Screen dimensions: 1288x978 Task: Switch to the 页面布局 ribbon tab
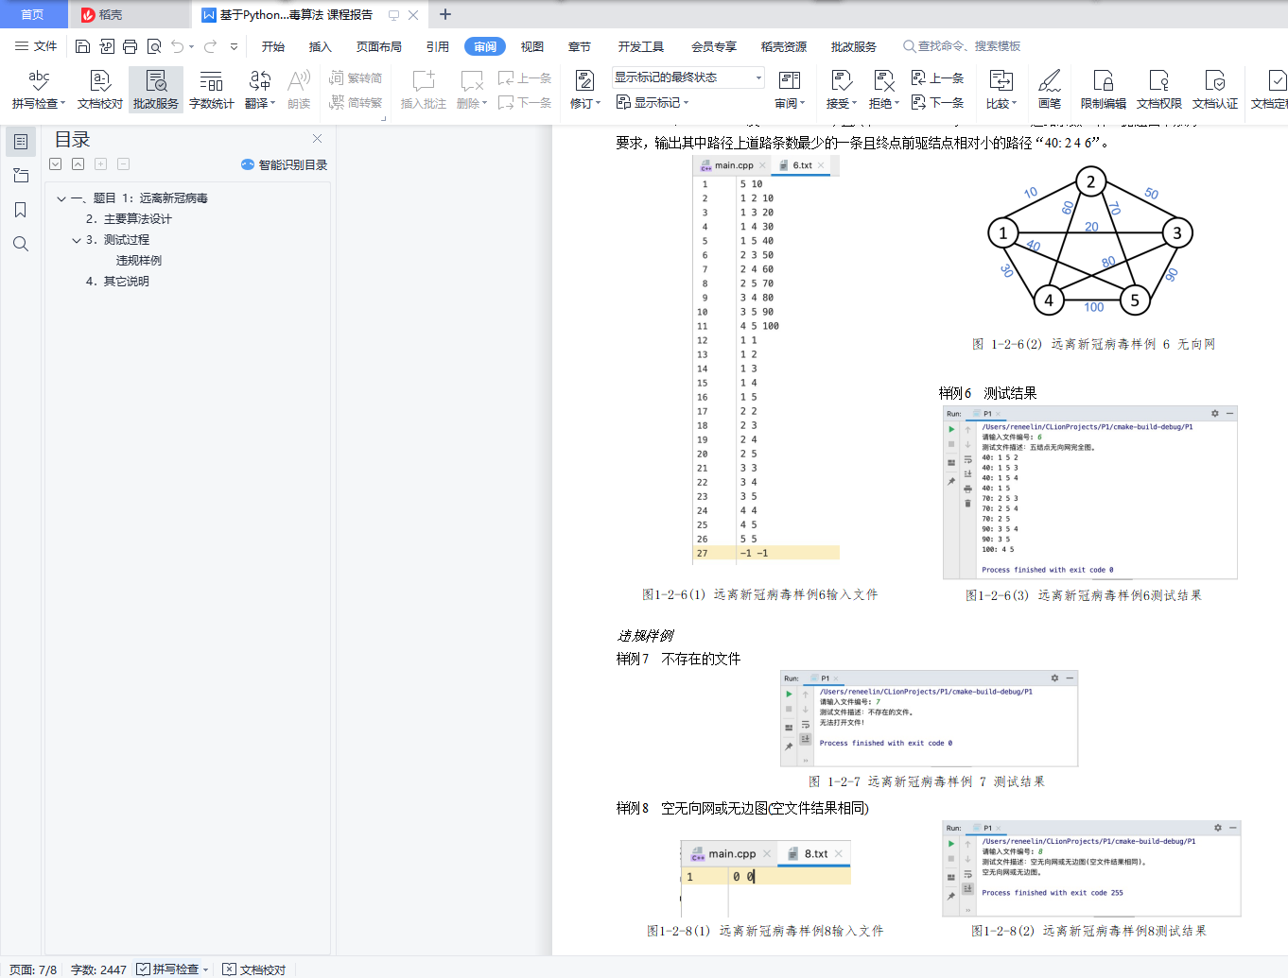pyautogui.click(x=379, y=46)
